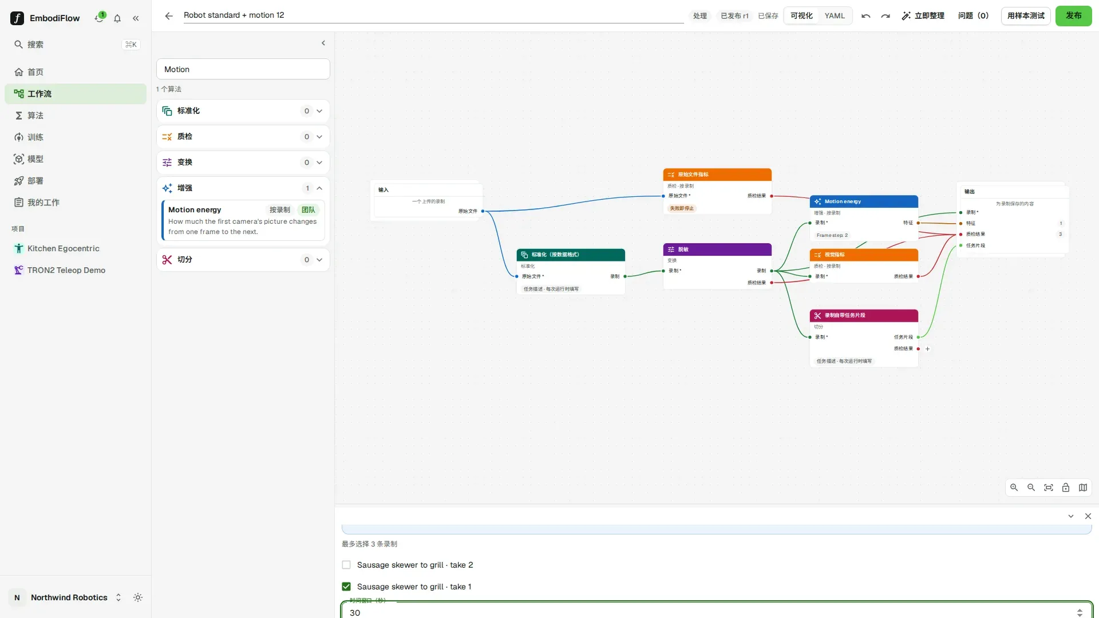Click the notification bell icon
This screenshot has height=618, width=1099.
click(x=117, y=18)
